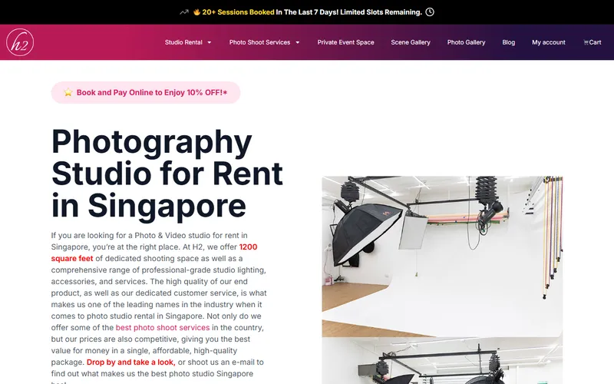Open the Cart link
614x384 pixels.
[592, 42]
